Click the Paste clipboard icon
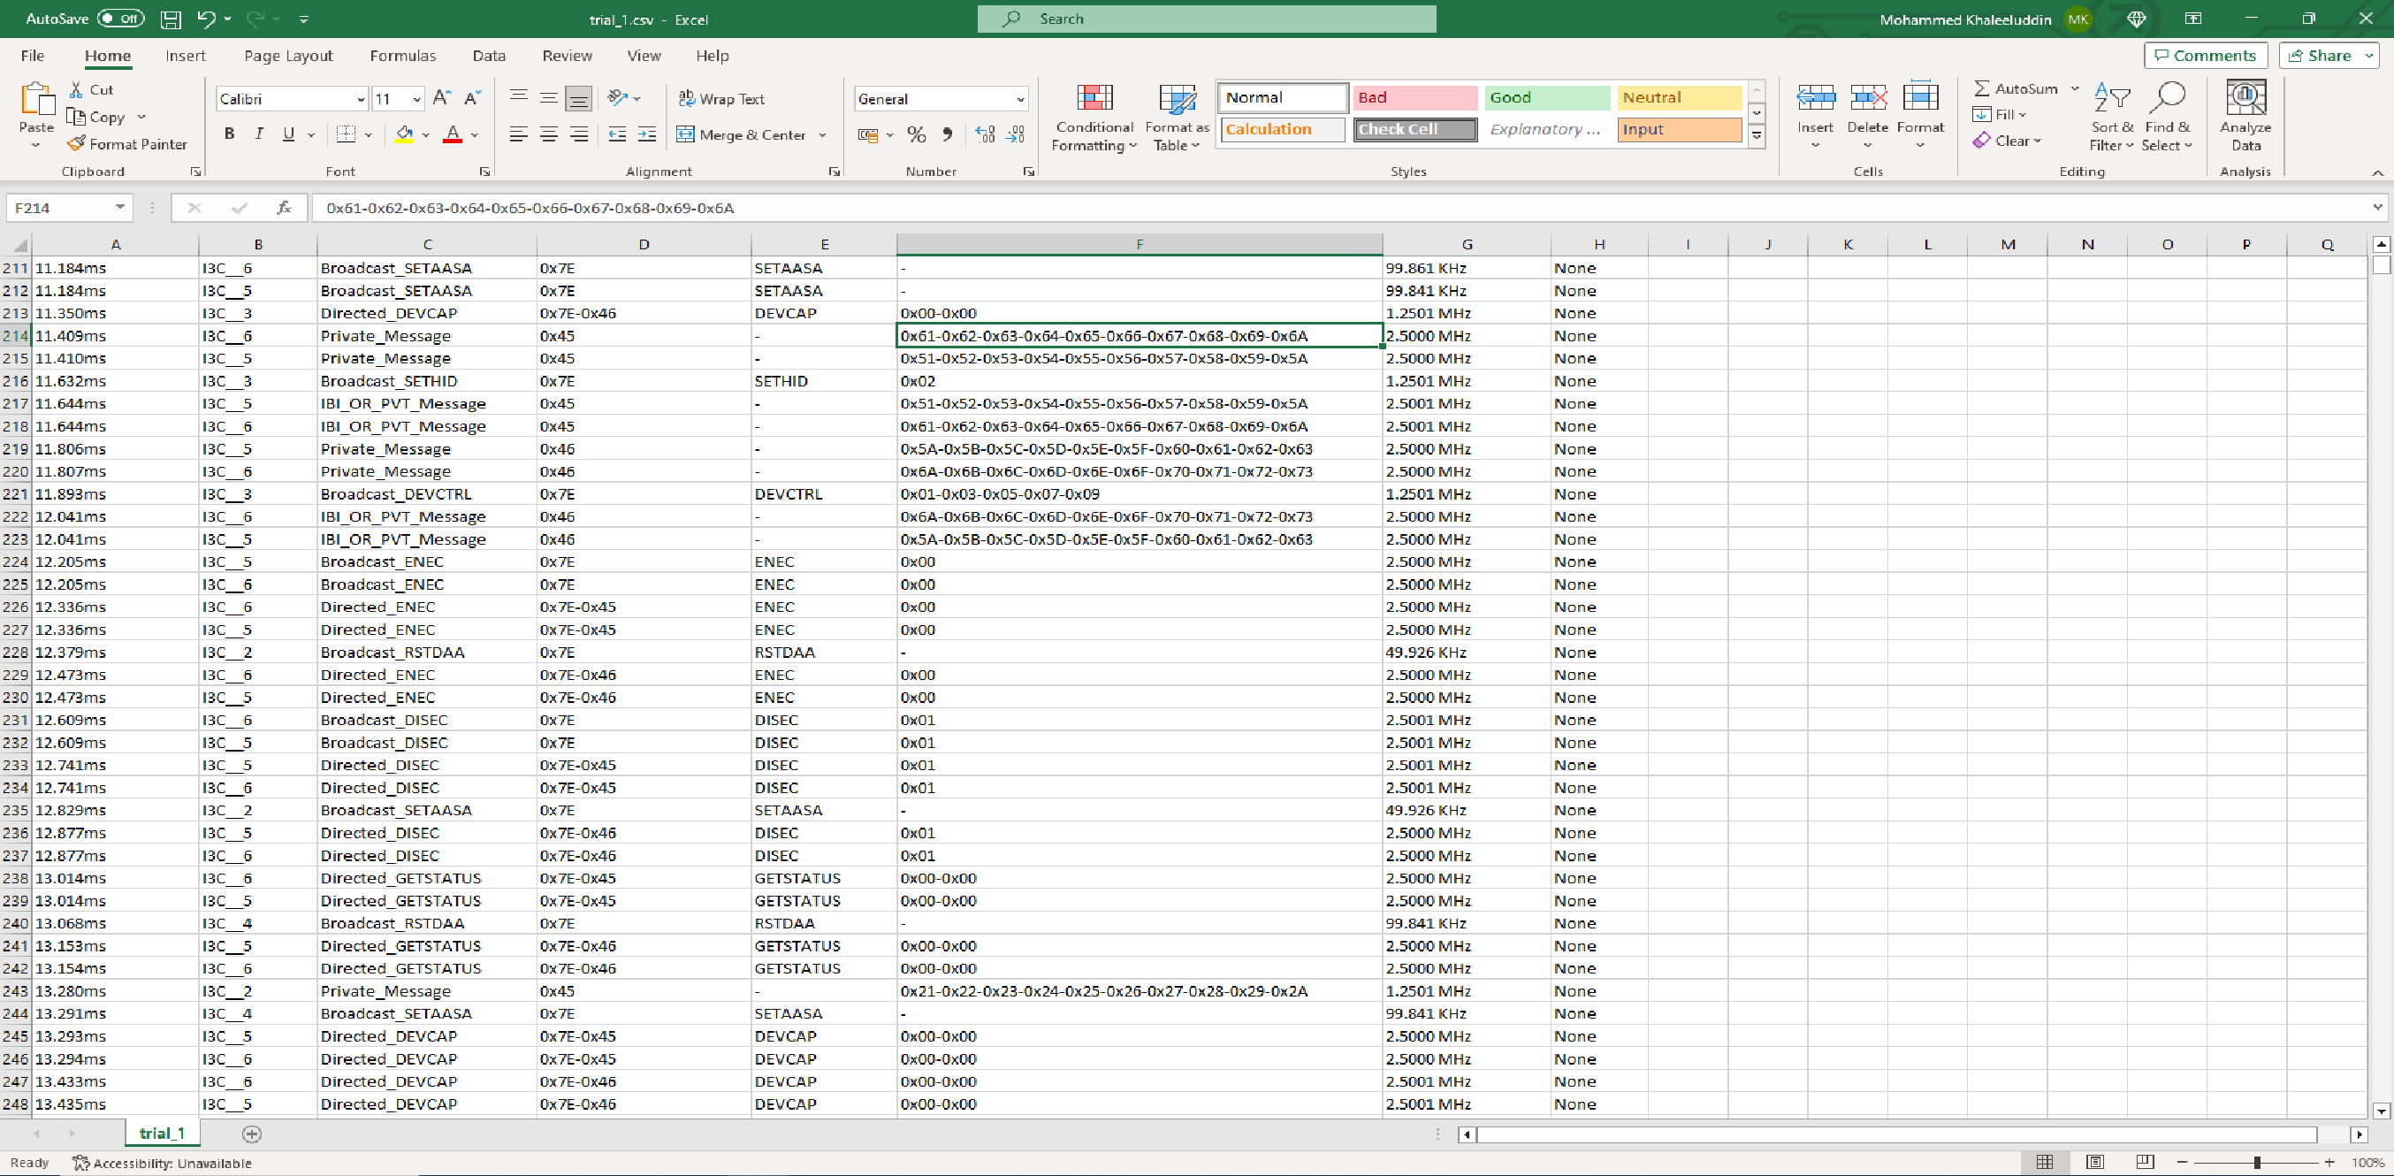 [x=36, y=99]
